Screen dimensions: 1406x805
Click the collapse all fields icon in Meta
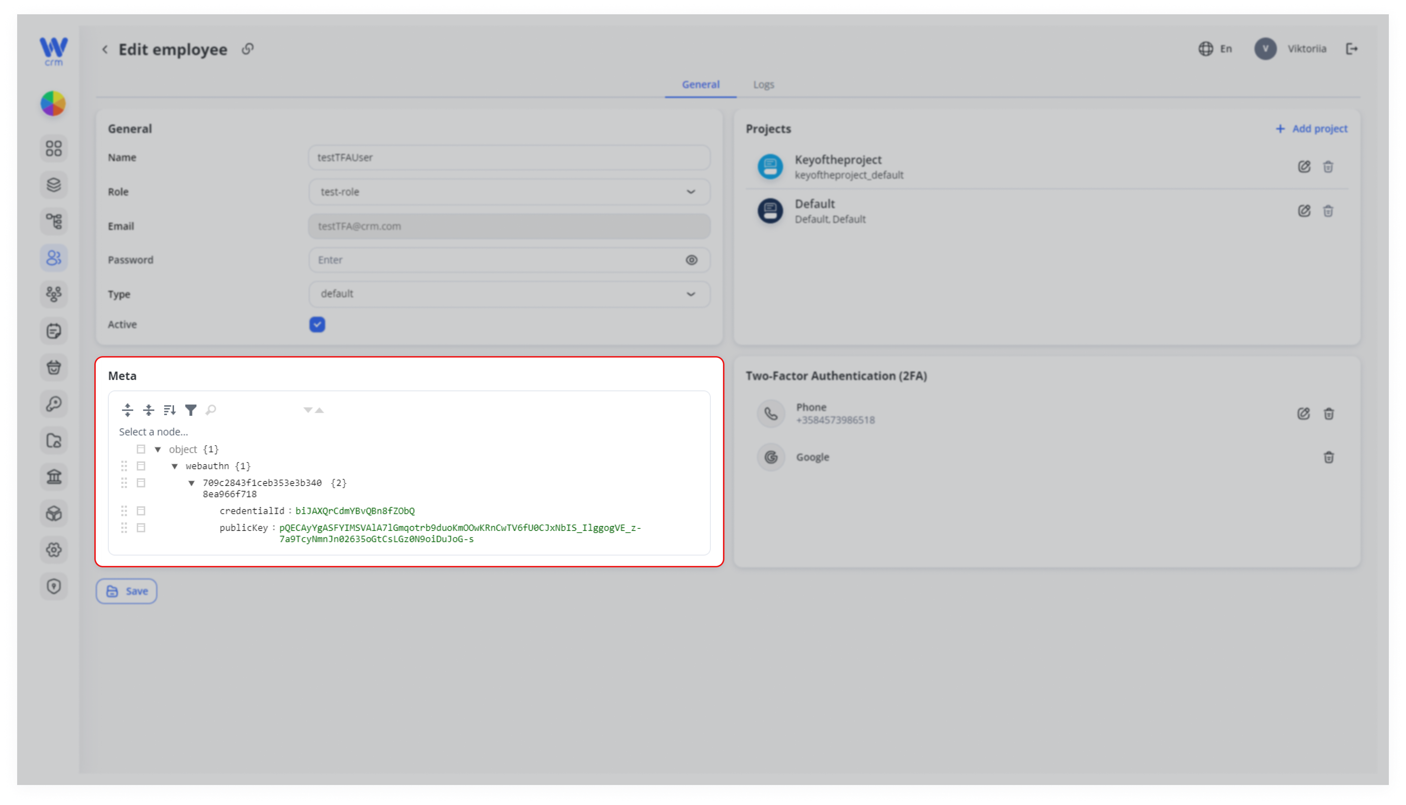coord(149,410)
